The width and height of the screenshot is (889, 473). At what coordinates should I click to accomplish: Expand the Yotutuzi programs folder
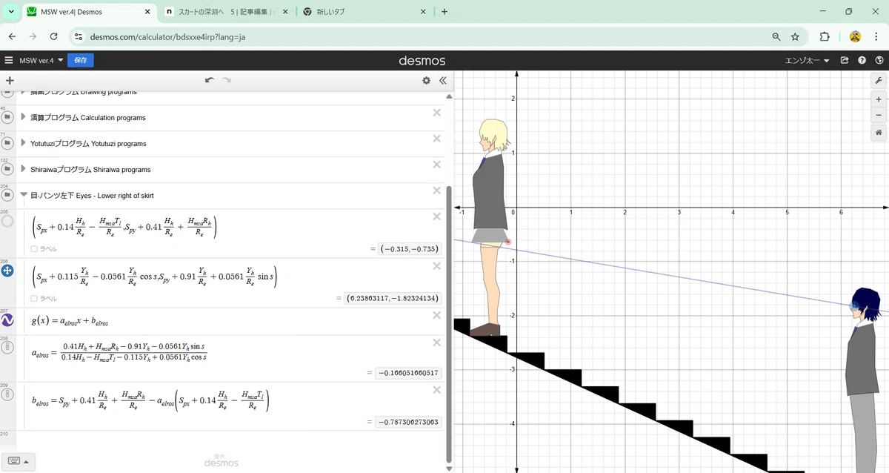[x=24, y=143]
